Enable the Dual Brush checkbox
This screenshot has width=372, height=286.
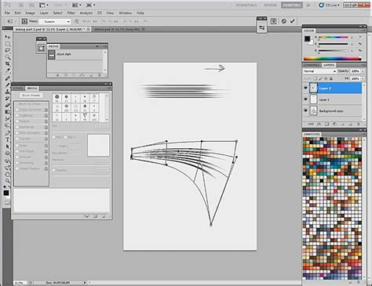tap(16, 127)
